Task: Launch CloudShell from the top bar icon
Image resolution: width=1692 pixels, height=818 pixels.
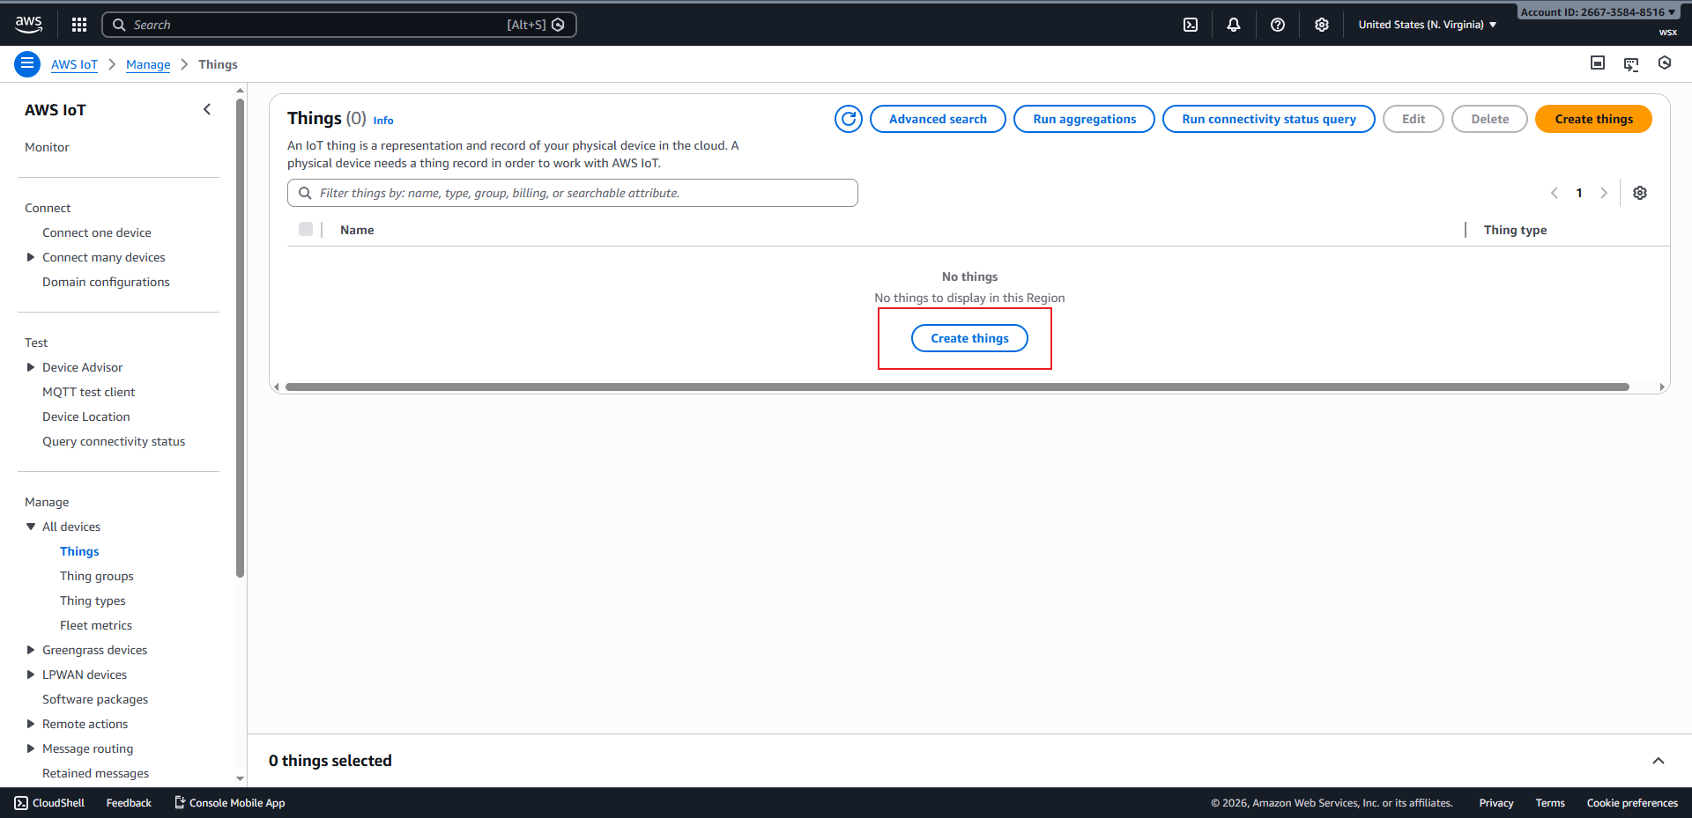Action: coord(1191,25)
